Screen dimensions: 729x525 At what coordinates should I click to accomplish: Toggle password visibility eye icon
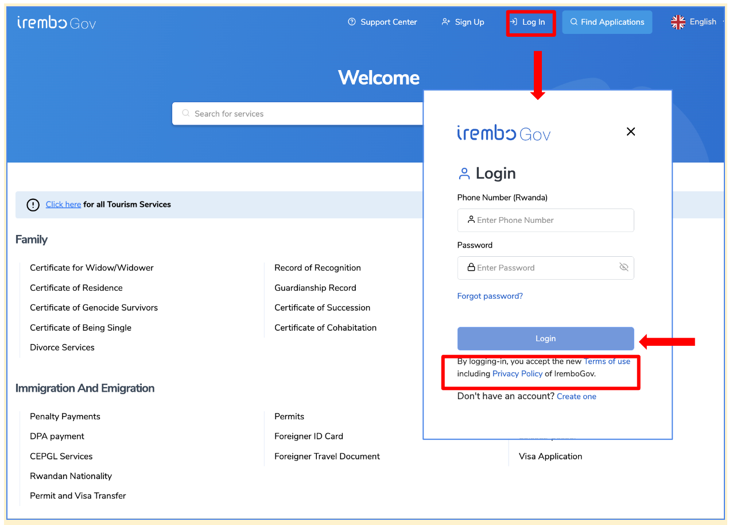(x=624, y=267)
